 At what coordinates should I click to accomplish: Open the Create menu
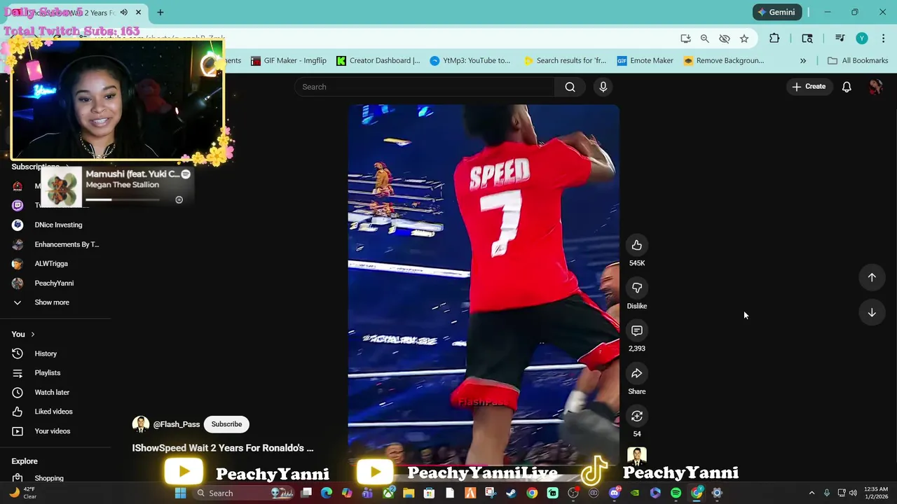(x=809, y=87)
